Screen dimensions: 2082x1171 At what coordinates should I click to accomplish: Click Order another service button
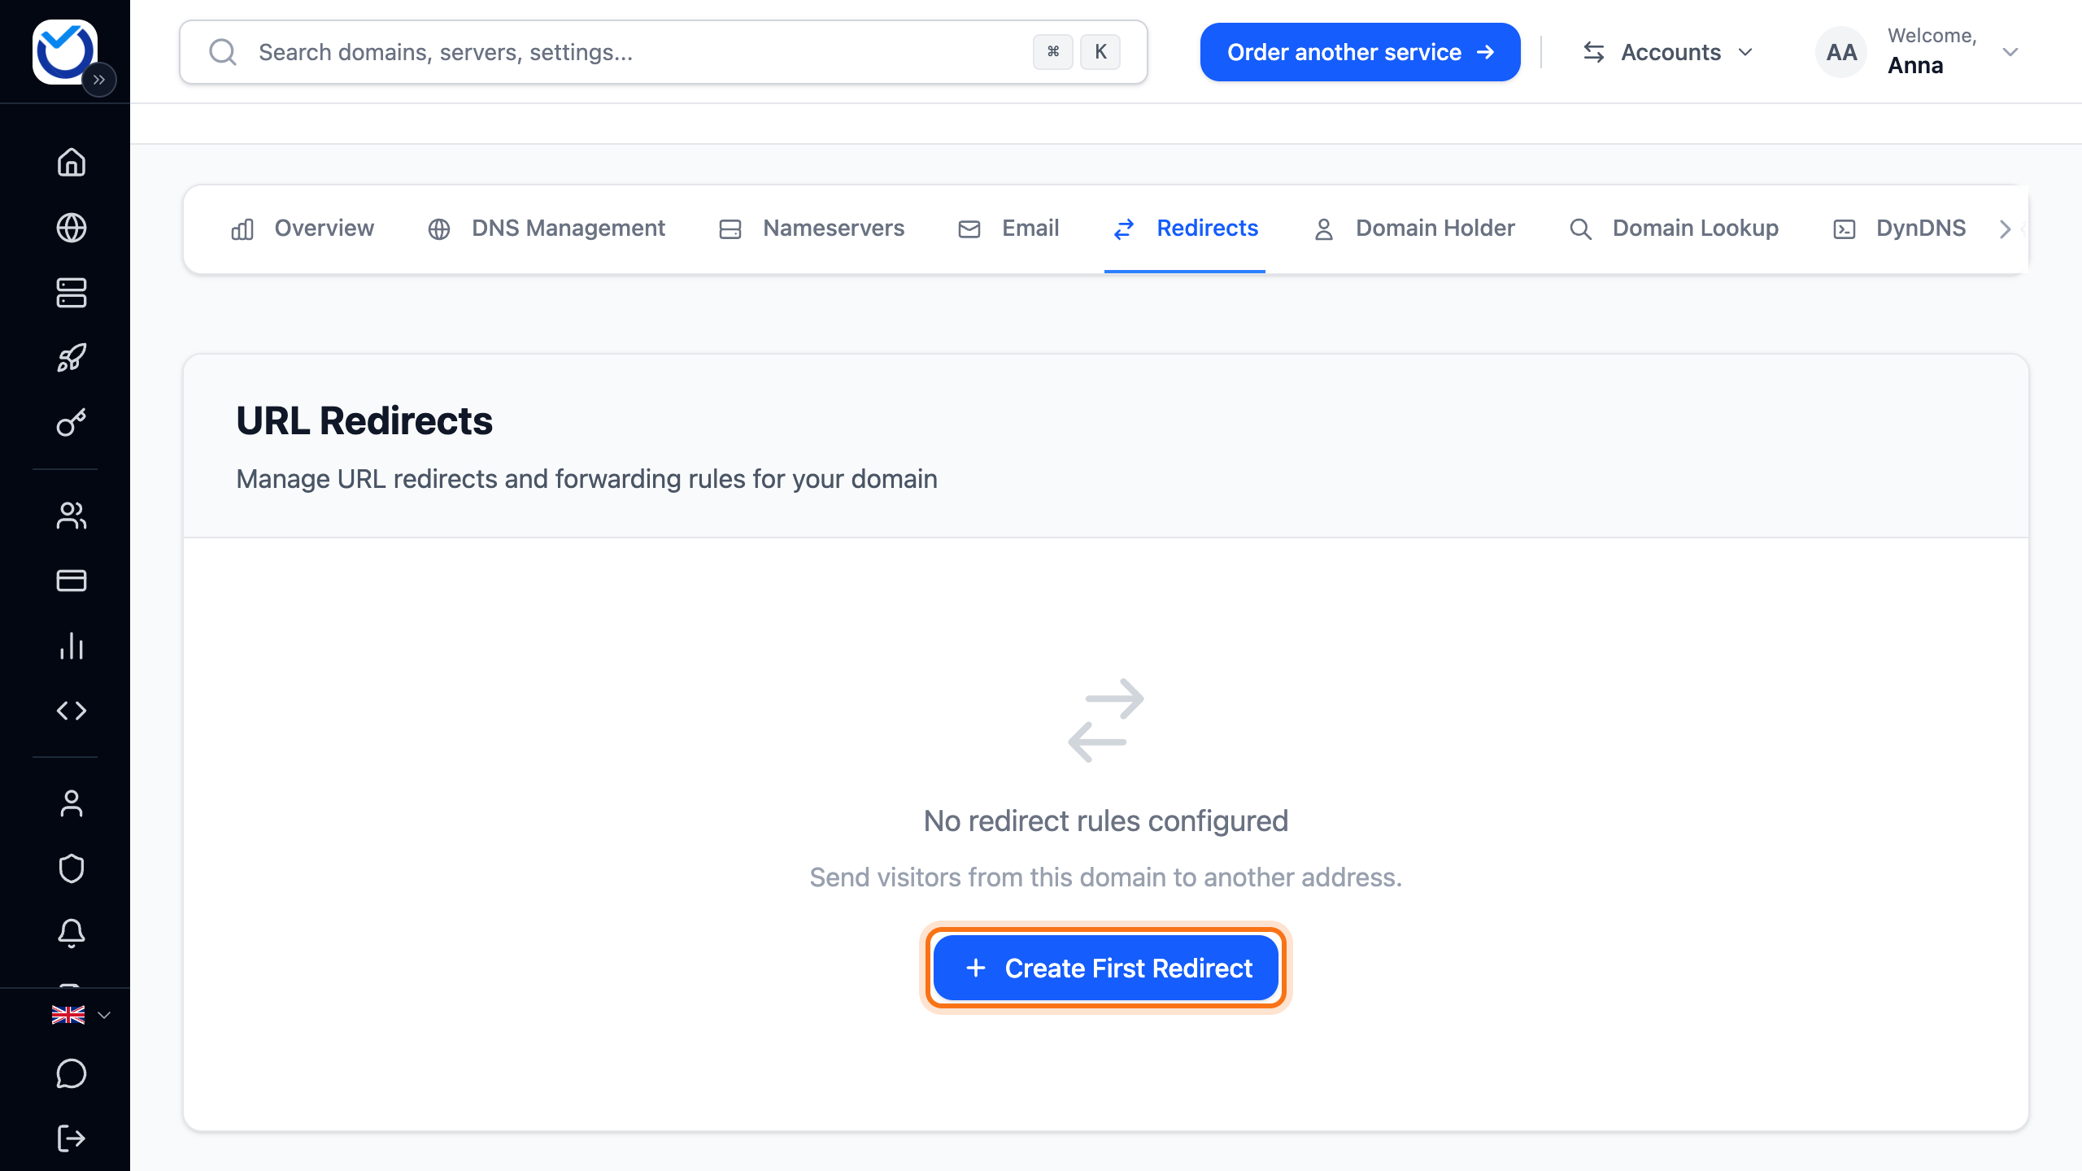pos(1360,52)
